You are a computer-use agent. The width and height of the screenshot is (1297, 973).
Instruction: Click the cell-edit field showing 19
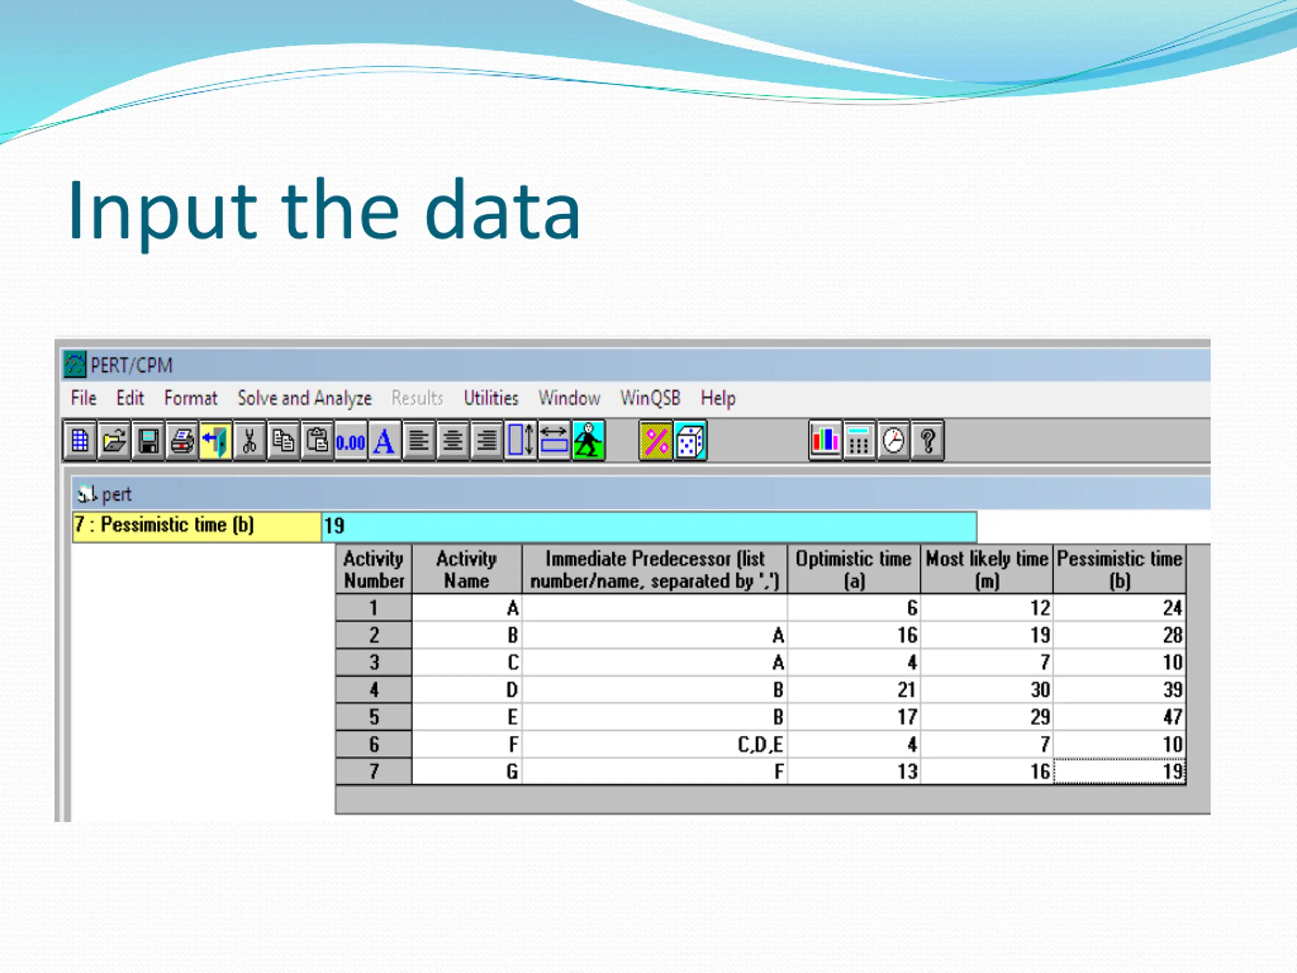pyautogui.click(x=648, y=526)
